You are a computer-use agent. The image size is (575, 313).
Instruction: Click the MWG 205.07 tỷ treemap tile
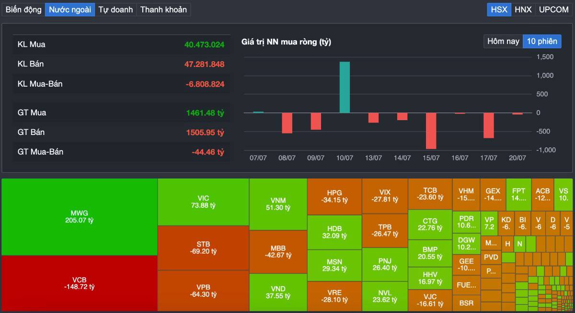80,217
